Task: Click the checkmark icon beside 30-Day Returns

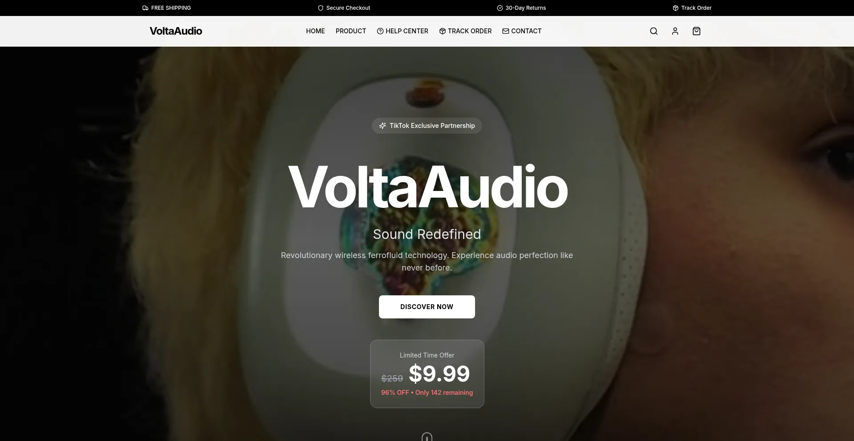Action: pyautogui.click(x=500, y=8)
